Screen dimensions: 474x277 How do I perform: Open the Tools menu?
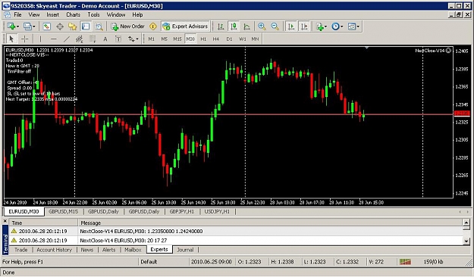tap(93, 14)
